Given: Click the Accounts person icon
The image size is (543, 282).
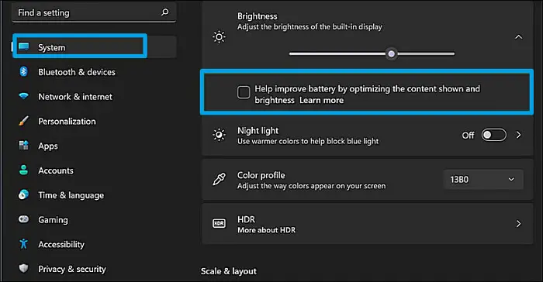Looking at the screenshot, I should click(23, 170).
